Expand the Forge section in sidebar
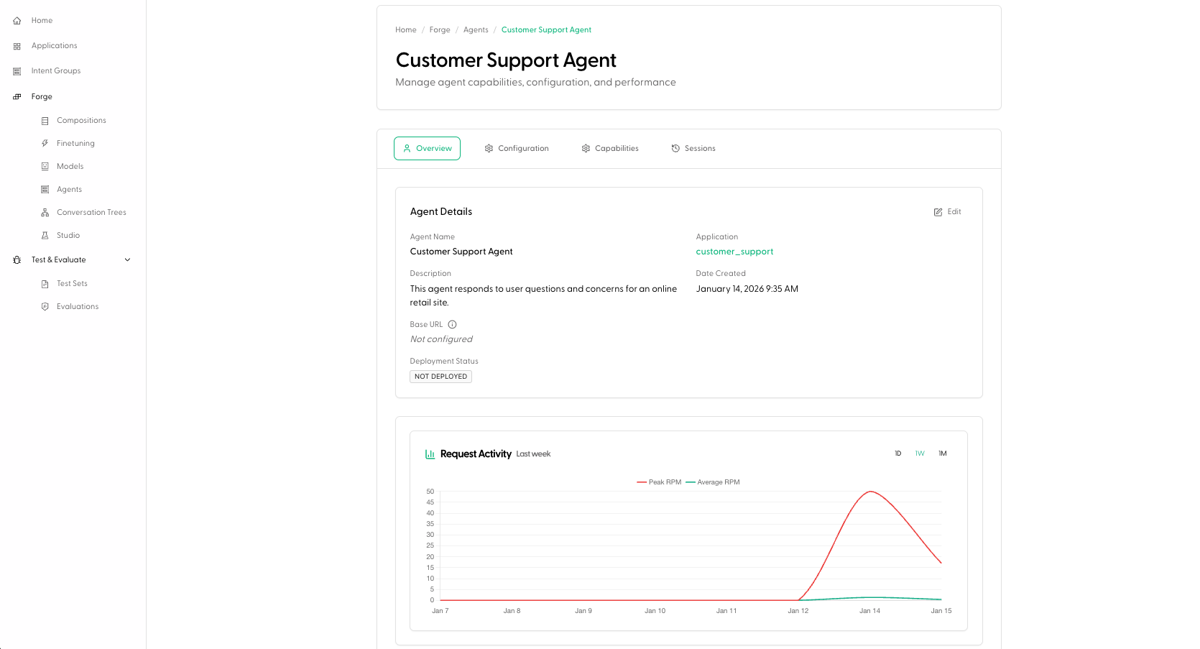The width and height of the screenshot is (1200, 649). click(40, 96)
